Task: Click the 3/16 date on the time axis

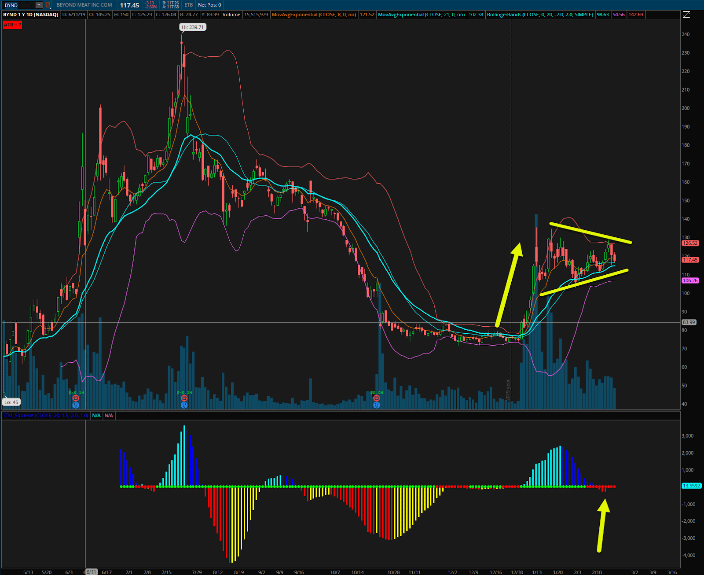Action: pos(672,572)
